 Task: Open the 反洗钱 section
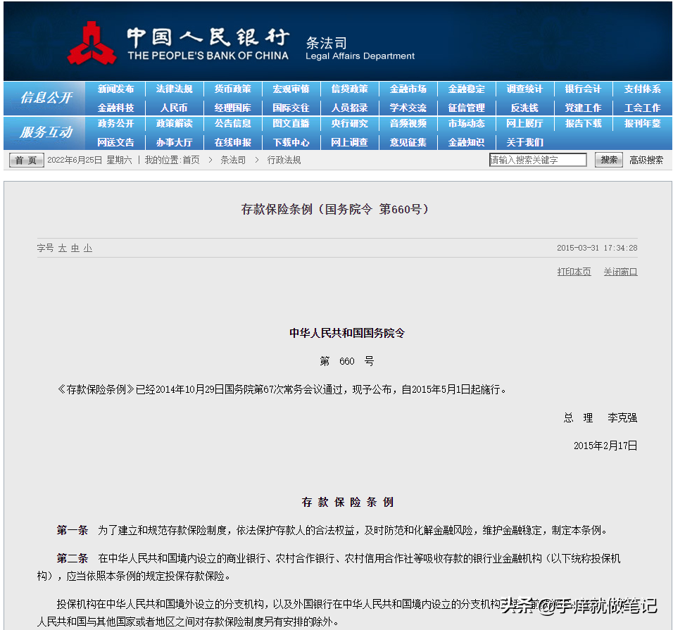(x=524, y=108)
